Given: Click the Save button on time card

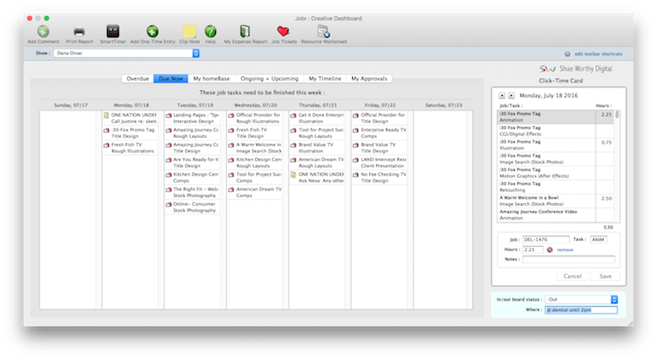Looking at the screenshot, I should pyautogui.click(x=605, y=276).
